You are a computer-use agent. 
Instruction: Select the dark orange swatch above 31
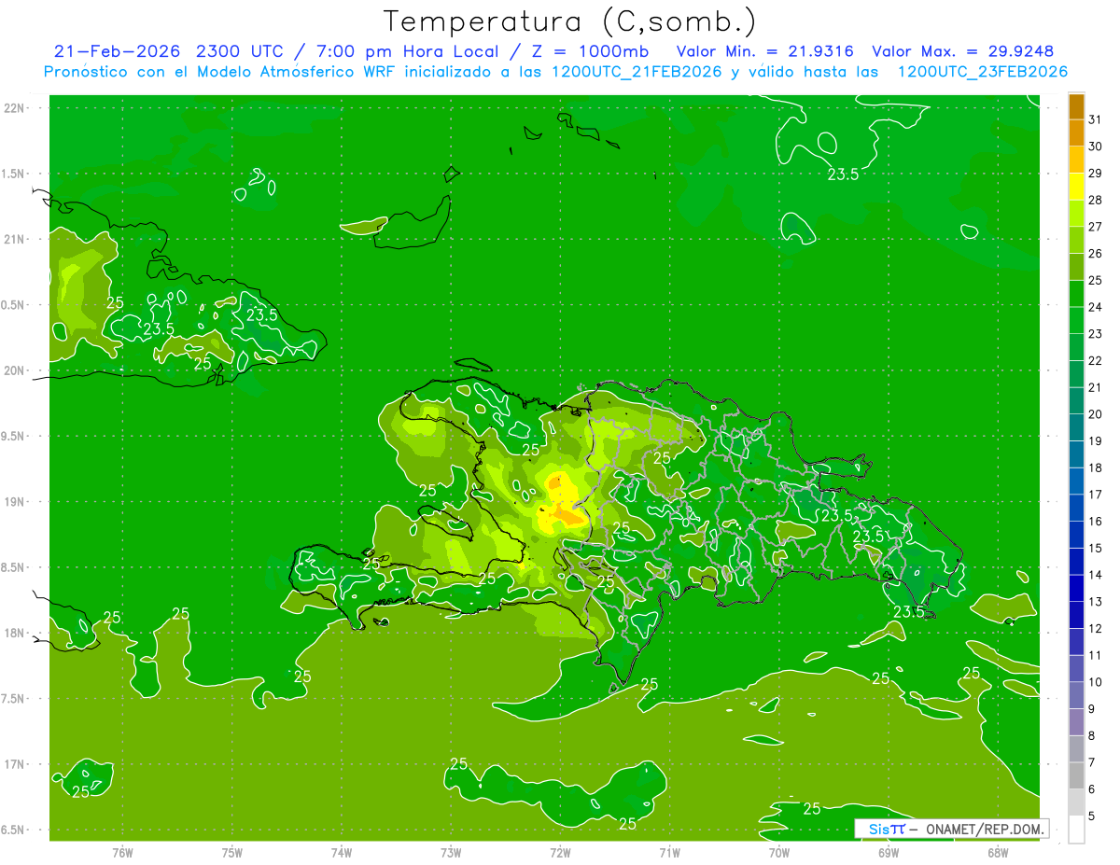(1076, 106)
